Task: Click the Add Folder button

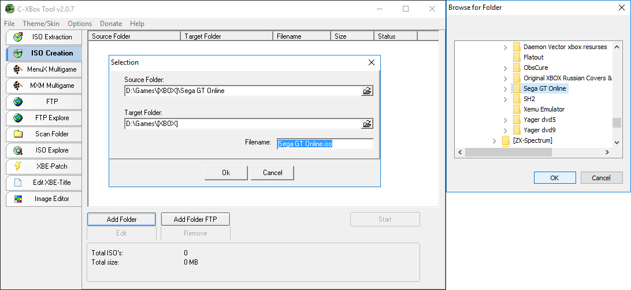Action: click(121, 219)
